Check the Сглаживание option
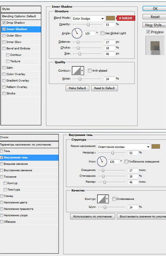The height and width of the screenshot is (256, 166). [114, 199]
